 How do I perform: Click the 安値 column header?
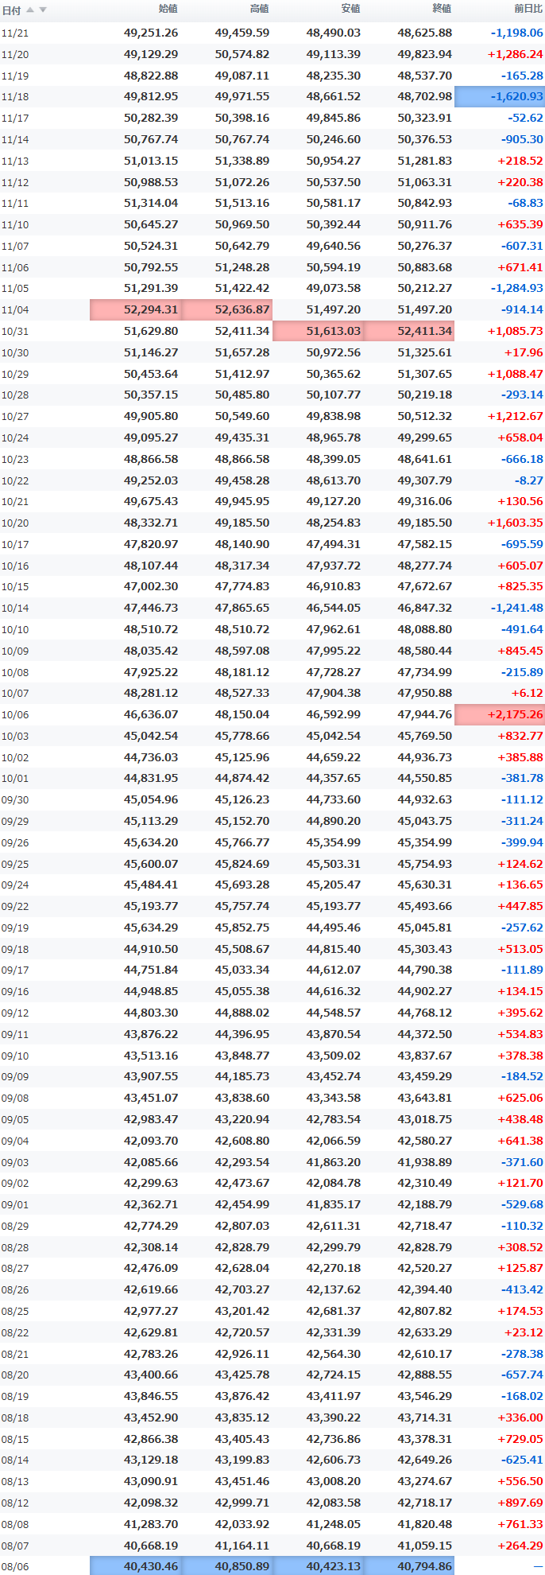click(350, 9)
